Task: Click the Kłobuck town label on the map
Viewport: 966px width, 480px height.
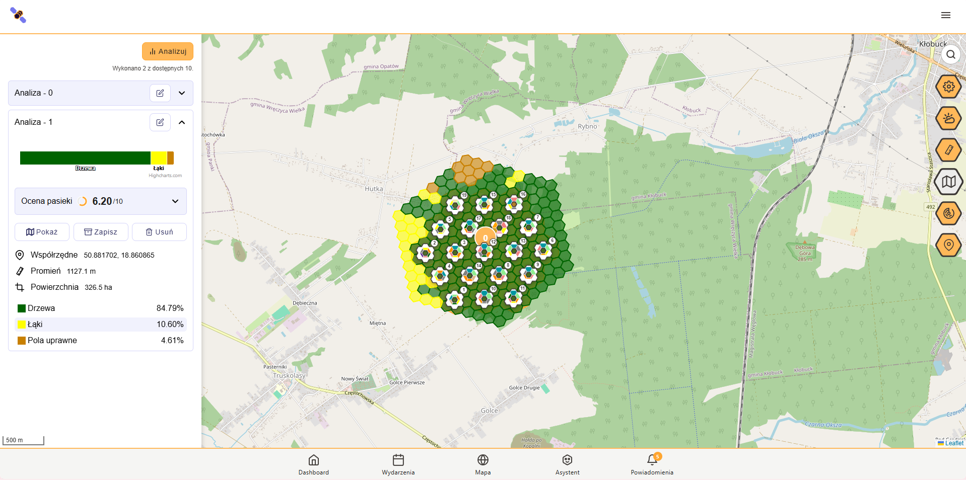Action: (933, 44)
